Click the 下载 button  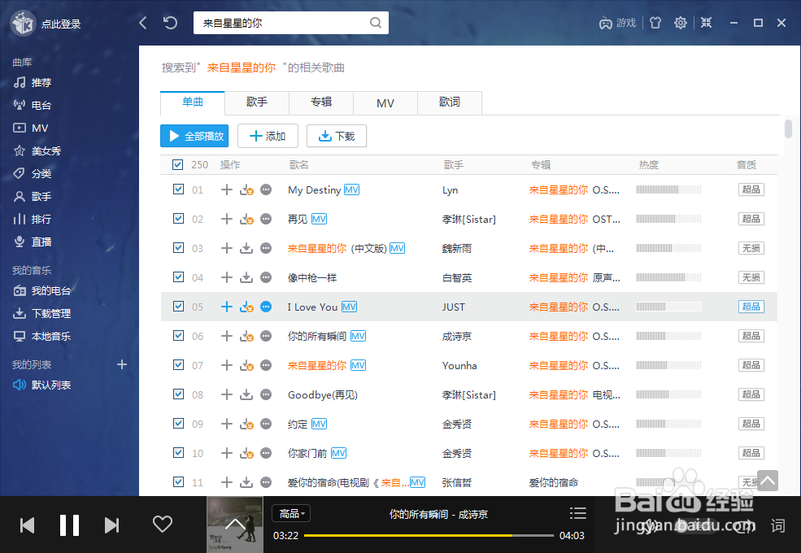[x=337, y=136]
